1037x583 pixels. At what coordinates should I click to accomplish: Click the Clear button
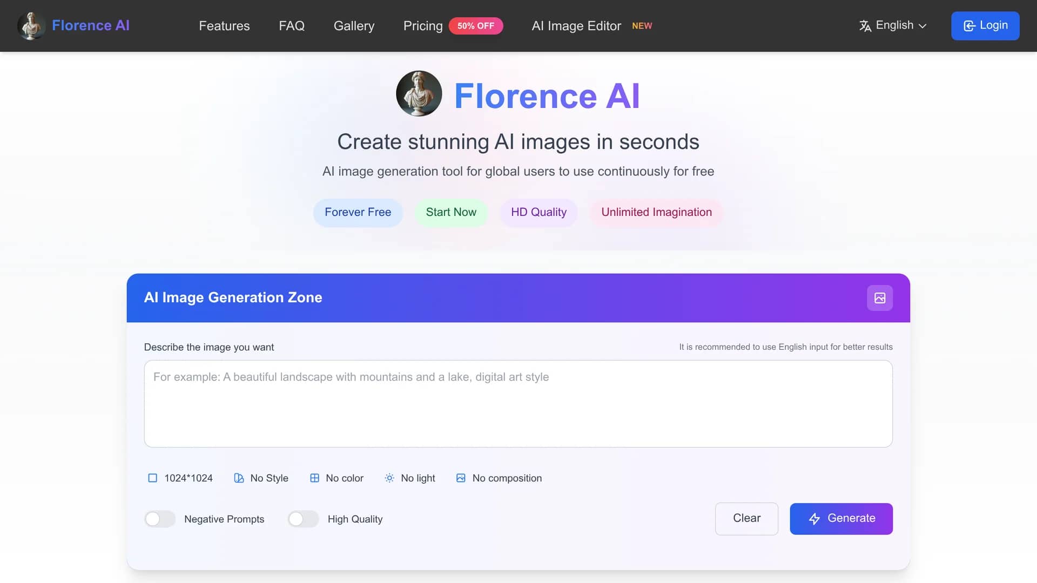point(746,519)
